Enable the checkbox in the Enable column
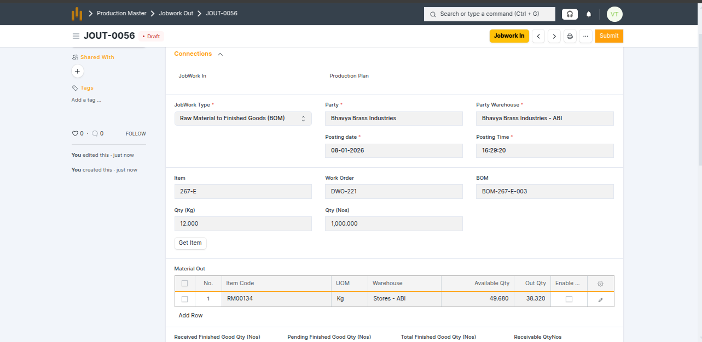702x342 pixels. pos(569,299)
